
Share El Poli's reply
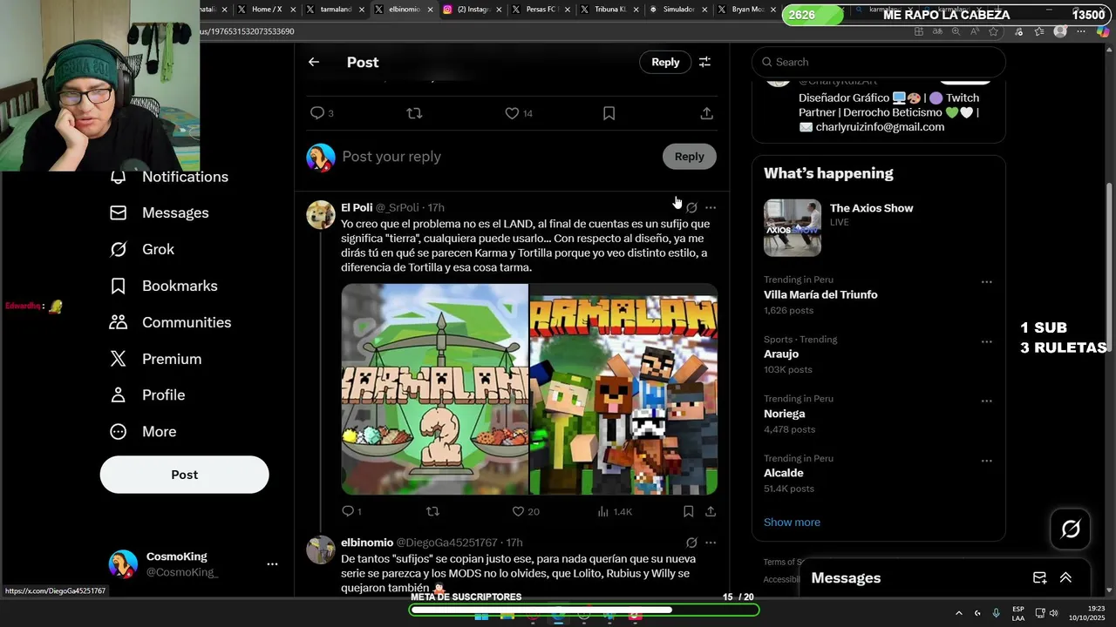click(711, 511)
